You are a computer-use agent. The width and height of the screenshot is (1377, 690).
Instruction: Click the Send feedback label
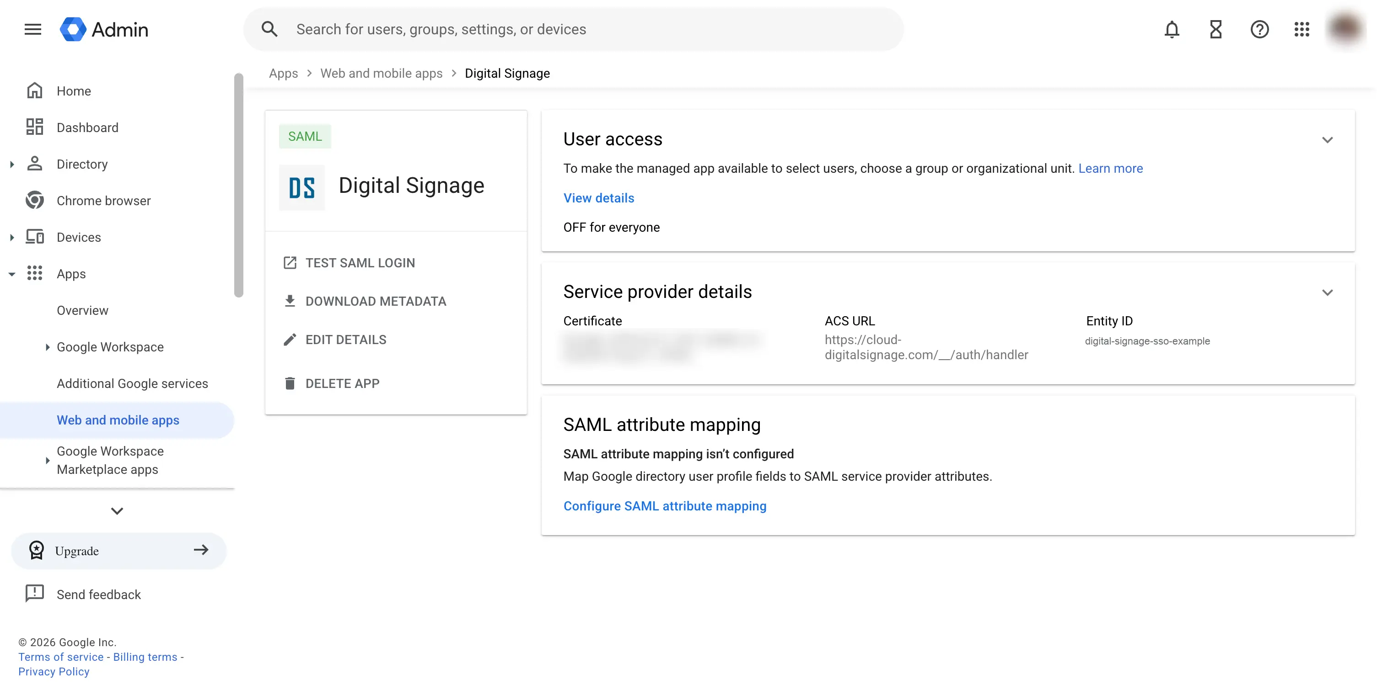pos(99,594)
